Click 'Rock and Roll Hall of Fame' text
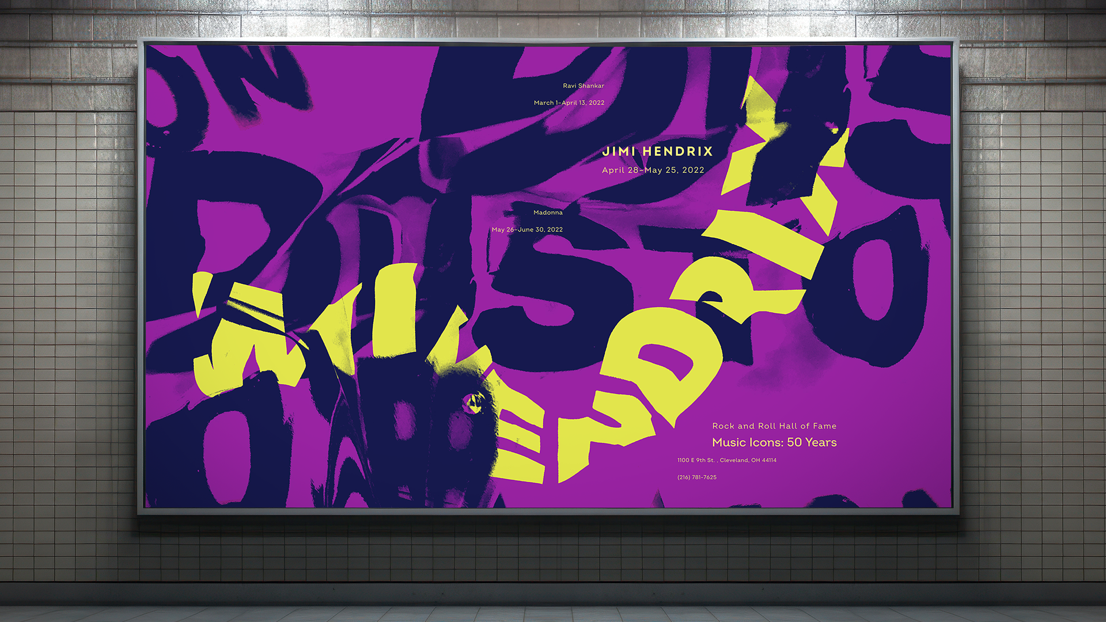Image resolution: width=1106 pixels, height=622 pixels. (774, 426)
